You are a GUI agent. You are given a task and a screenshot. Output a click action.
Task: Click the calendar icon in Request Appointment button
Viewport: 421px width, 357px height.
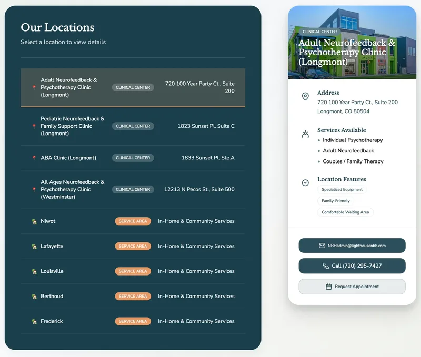tap(328, 287)
